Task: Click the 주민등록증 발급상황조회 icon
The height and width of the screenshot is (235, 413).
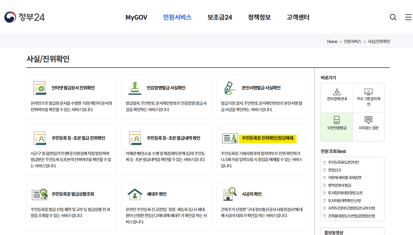Action: tap(40, 194)
